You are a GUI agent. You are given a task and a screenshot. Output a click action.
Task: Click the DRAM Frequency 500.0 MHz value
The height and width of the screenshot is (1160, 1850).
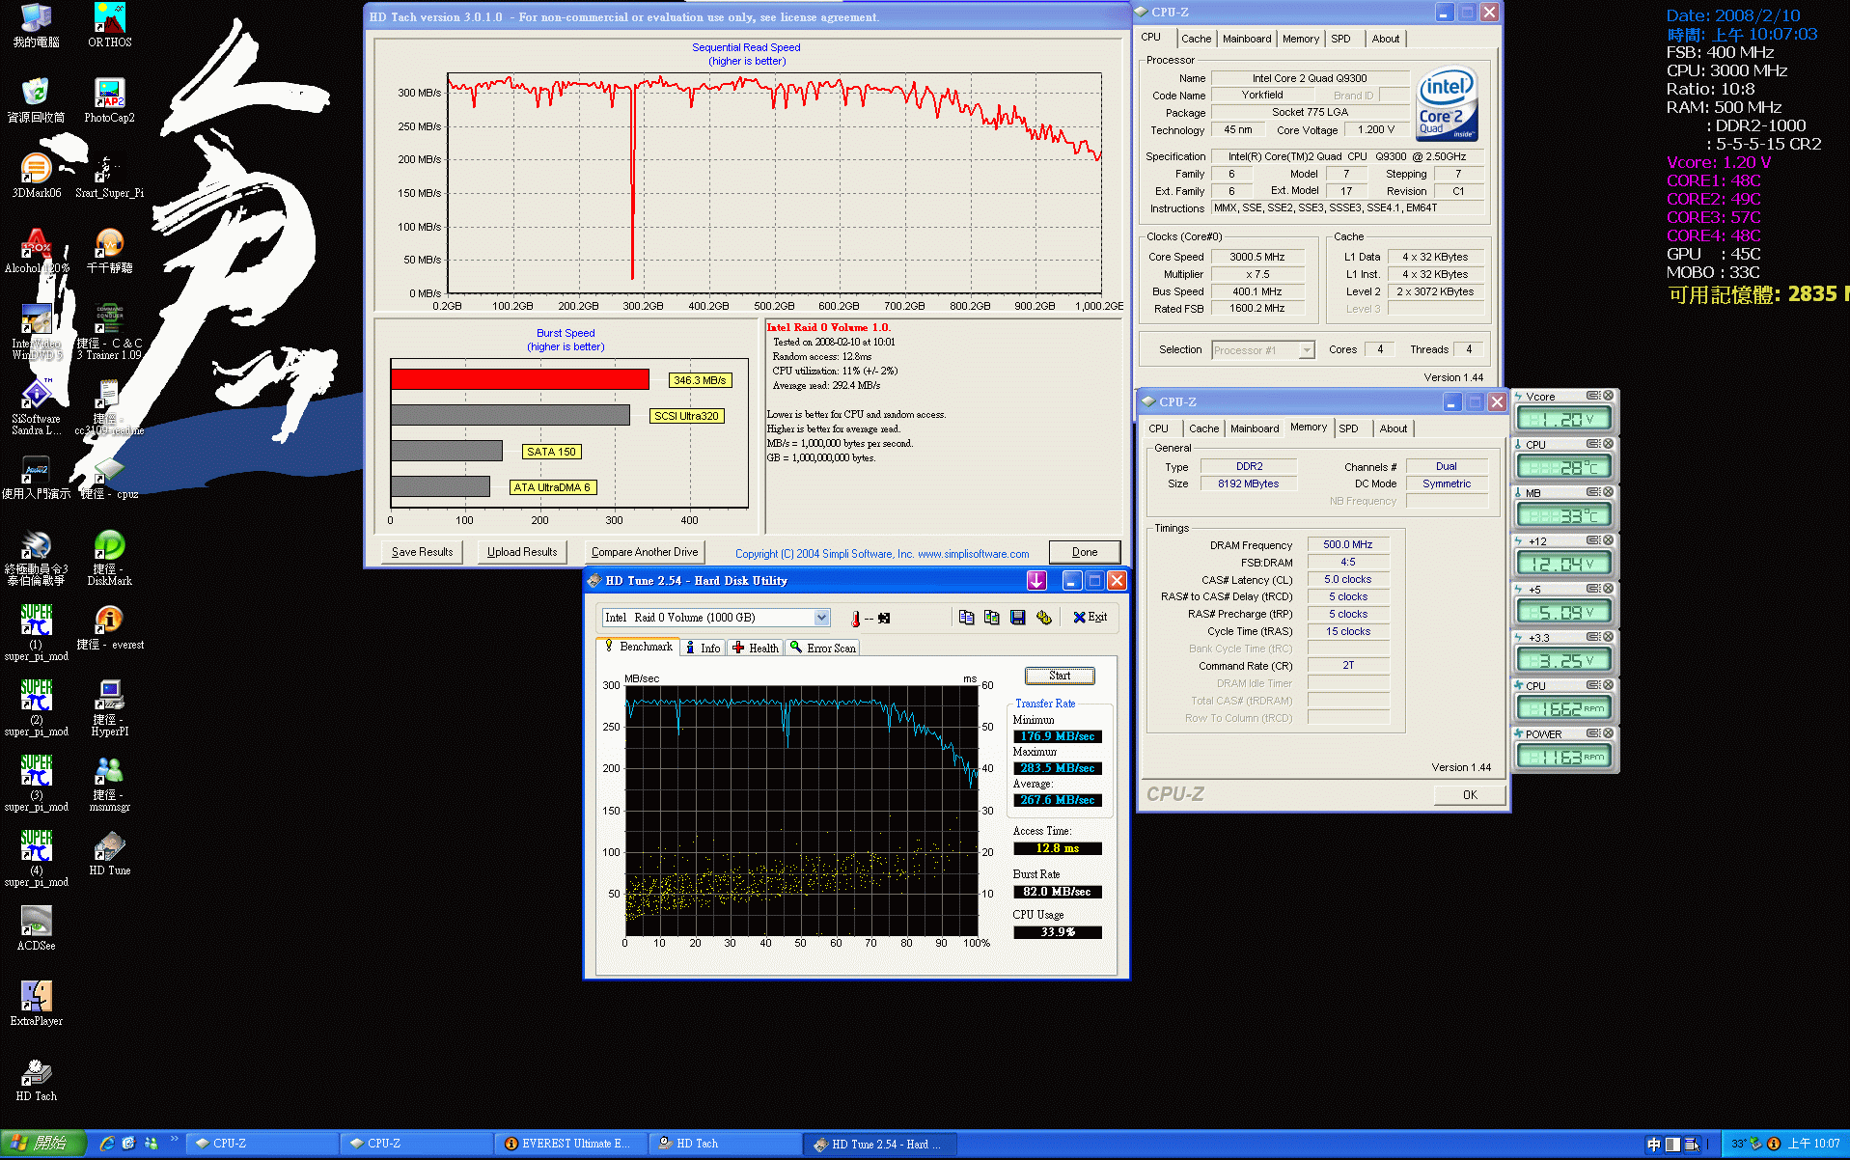pos(1347,545)
